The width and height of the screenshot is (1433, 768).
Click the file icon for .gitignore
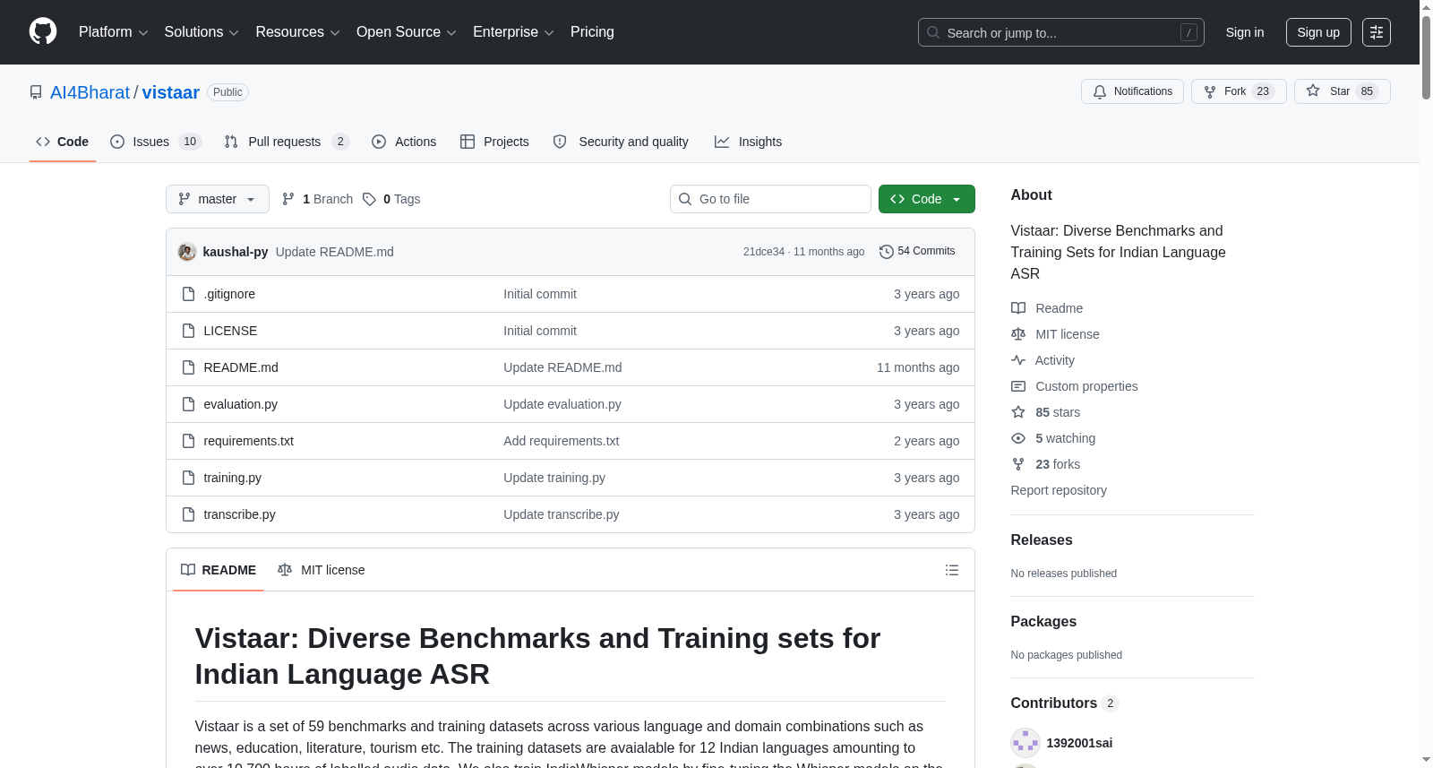click(x=188, y=294)
